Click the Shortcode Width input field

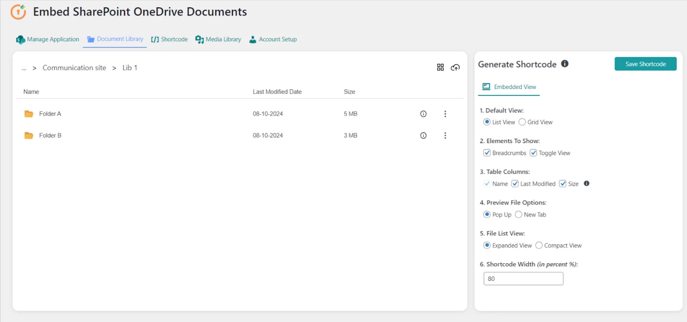pyautogui.click(x=523, y=279)
